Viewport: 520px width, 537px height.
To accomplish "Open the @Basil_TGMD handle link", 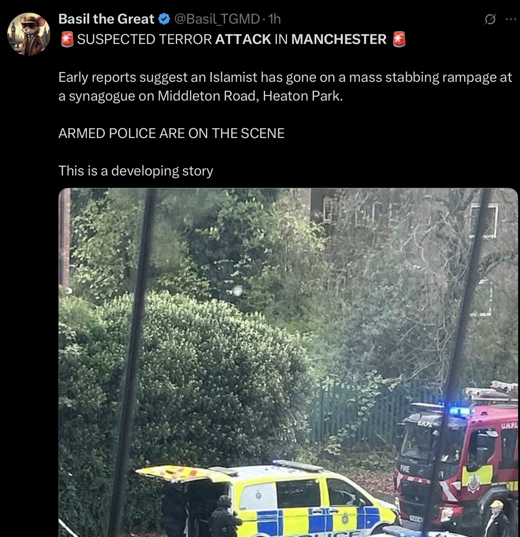I will 217,19.
